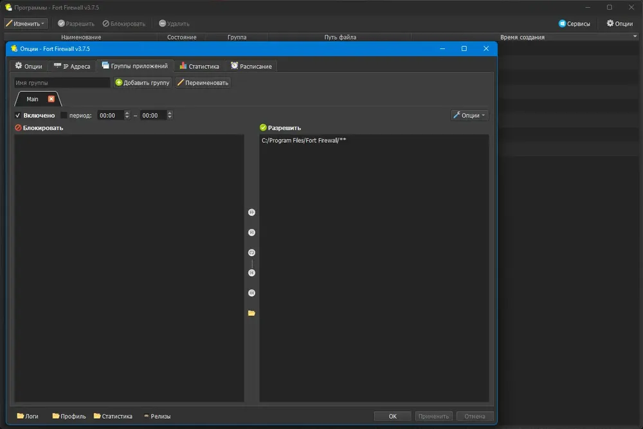Sort by Путь файла column header
Viewport: 643px width, 429px height.
coord(340,37)
